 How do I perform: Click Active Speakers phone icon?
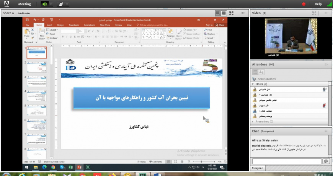[254, 79]
